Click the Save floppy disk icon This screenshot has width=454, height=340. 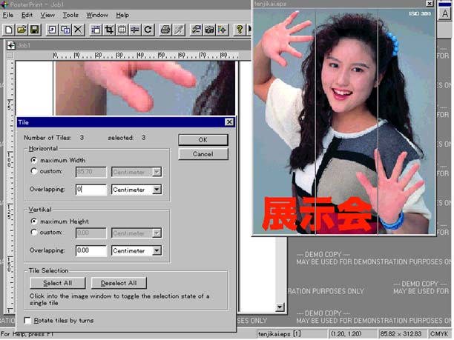[34, 30]
